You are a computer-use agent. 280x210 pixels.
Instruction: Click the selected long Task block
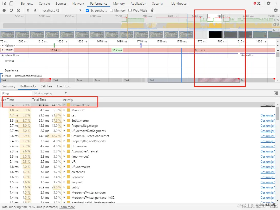(x=194, y=80)
